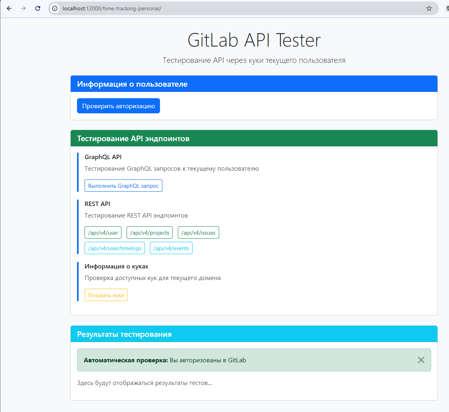Test the /api/v4/user/timelogs endpoint
The width and height of the screenshot is (449, 412).
(x=115, y=248)
